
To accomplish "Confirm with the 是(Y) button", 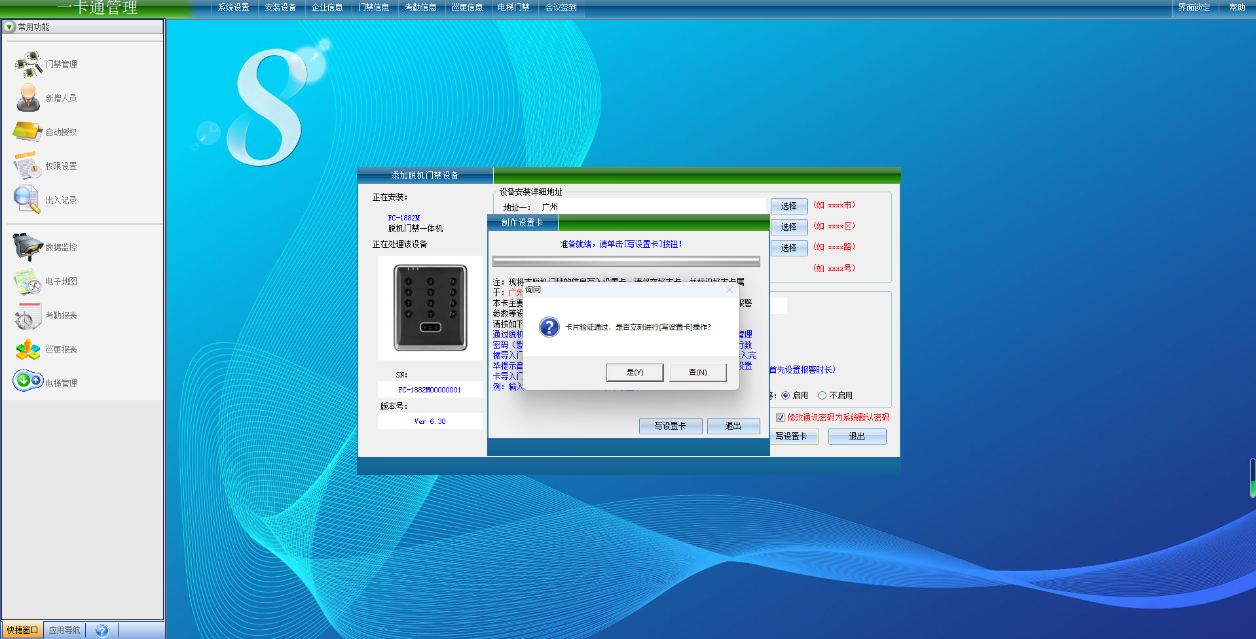I will pyautogui.click(x=635, y=372).
